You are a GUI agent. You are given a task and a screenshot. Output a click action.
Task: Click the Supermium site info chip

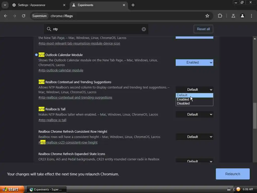point(39,16)
